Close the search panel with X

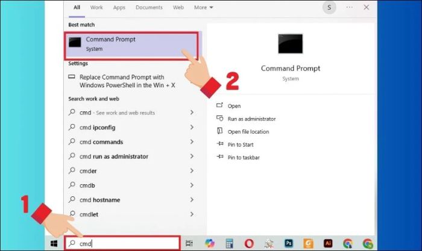[367, 8]
